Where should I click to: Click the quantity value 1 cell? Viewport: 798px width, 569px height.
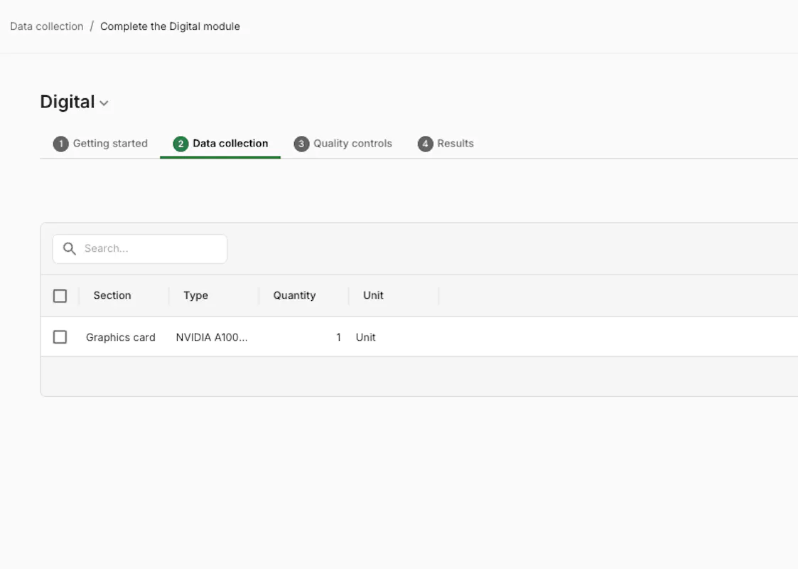(x=338, y=337)
